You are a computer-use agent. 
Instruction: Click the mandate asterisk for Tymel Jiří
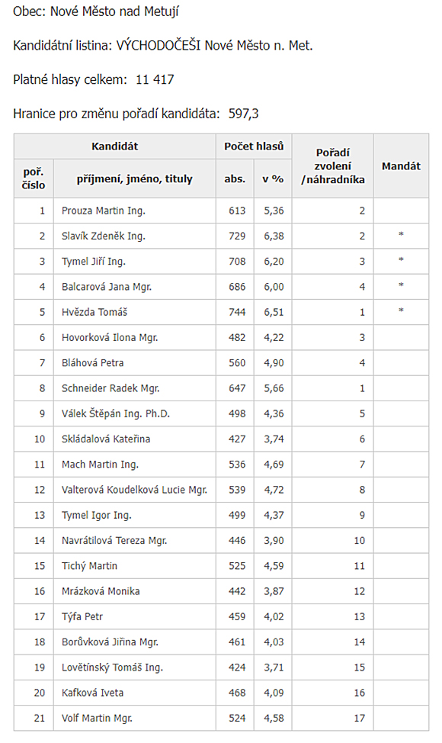(401, 261)
